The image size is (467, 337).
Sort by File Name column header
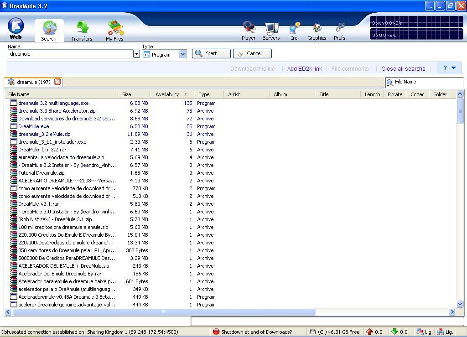point(61,94)
